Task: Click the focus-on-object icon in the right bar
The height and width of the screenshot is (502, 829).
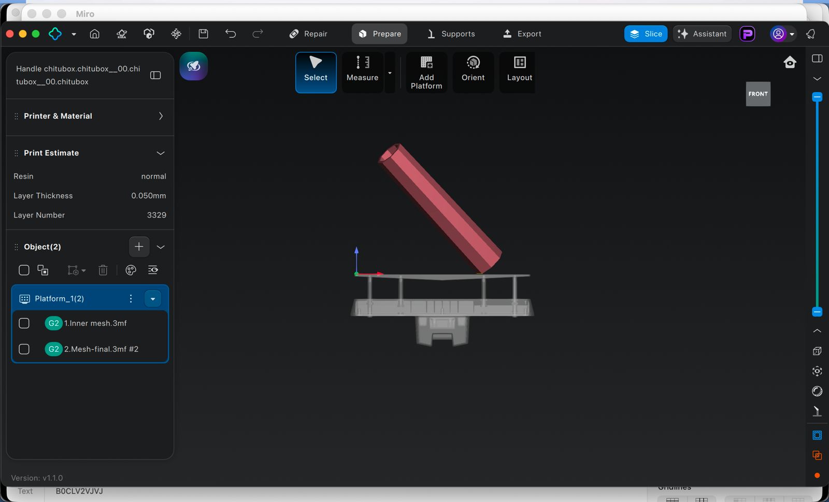Action: pyautogui.click(x=817, y=371)
